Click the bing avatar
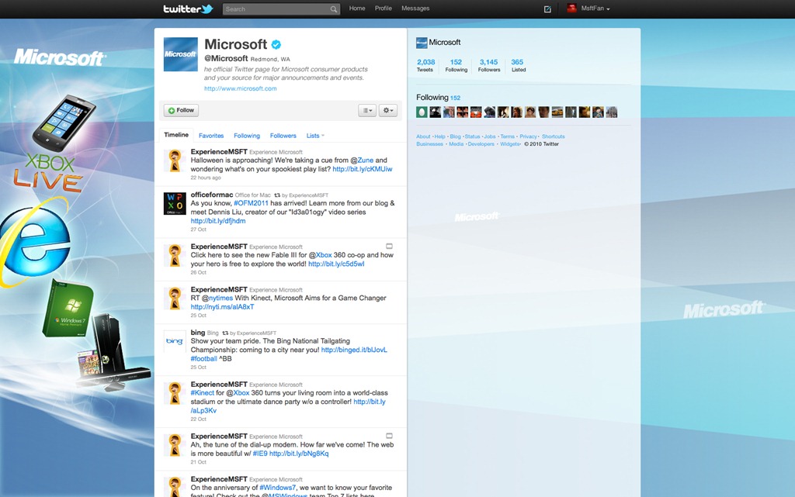Image resolution: width=795 pixels, height=497 pixels. tap(175, 341)
